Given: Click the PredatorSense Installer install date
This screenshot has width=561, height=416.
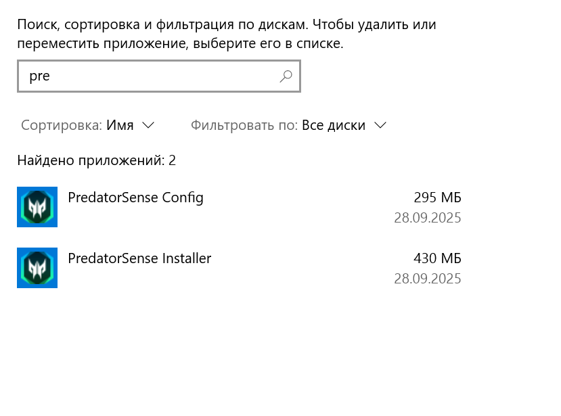Looking at the screenshot, I should pos(428,279).
